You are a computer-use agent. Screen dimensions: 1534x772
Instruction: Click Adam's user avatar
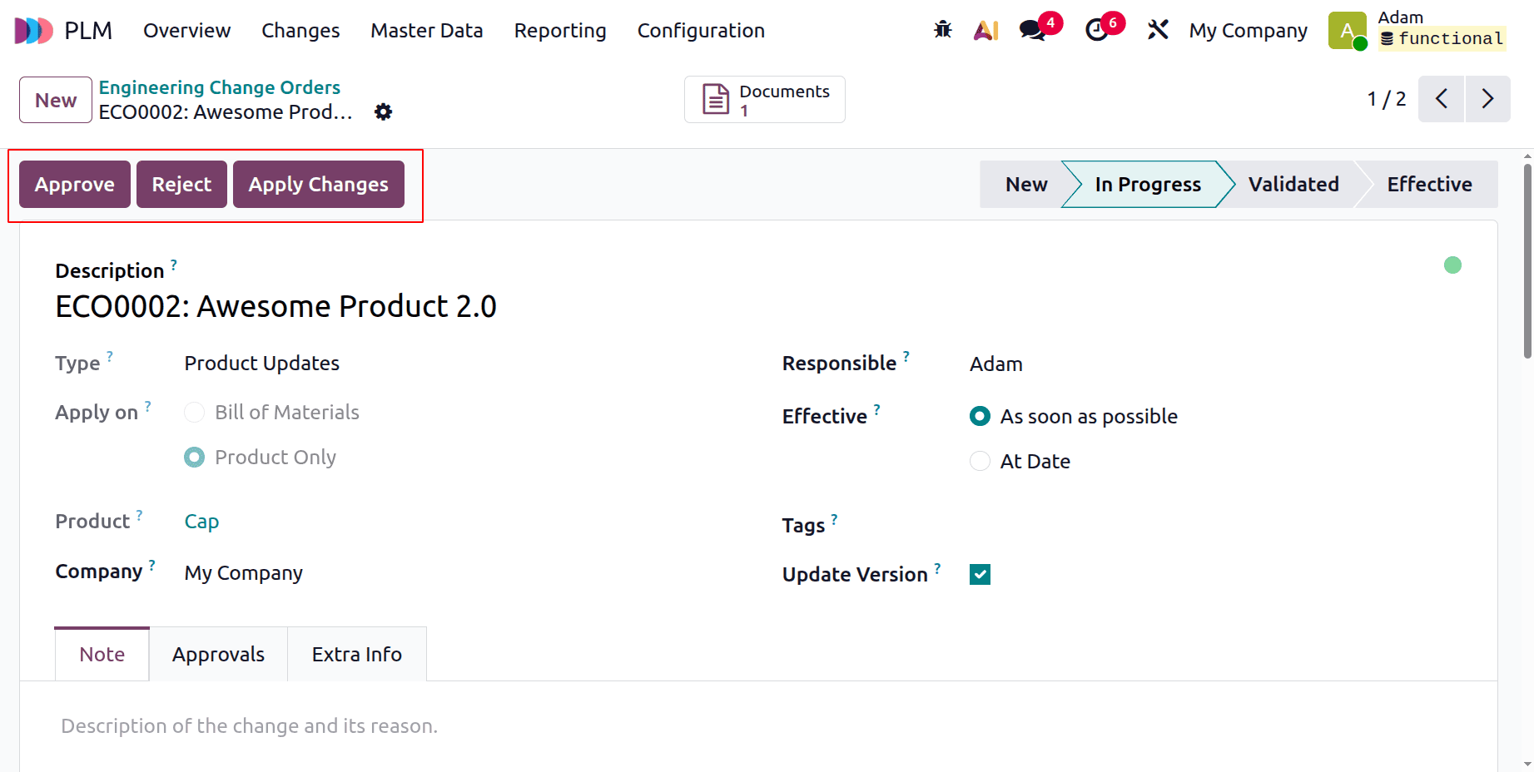(x=1348, y=31)
